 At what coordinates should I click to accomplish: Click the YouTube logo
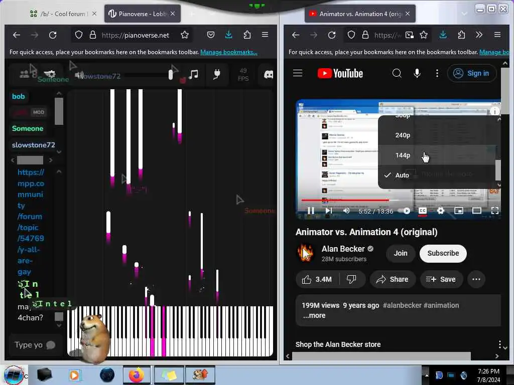point(340,73)
